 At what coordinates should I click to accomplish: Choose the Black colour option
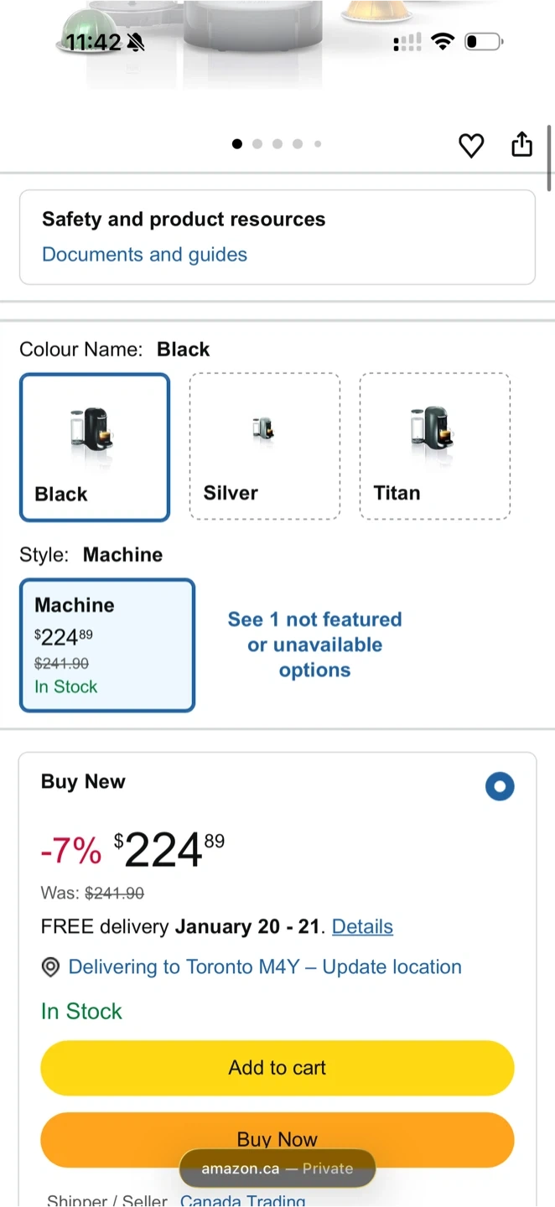click(95, 447)
